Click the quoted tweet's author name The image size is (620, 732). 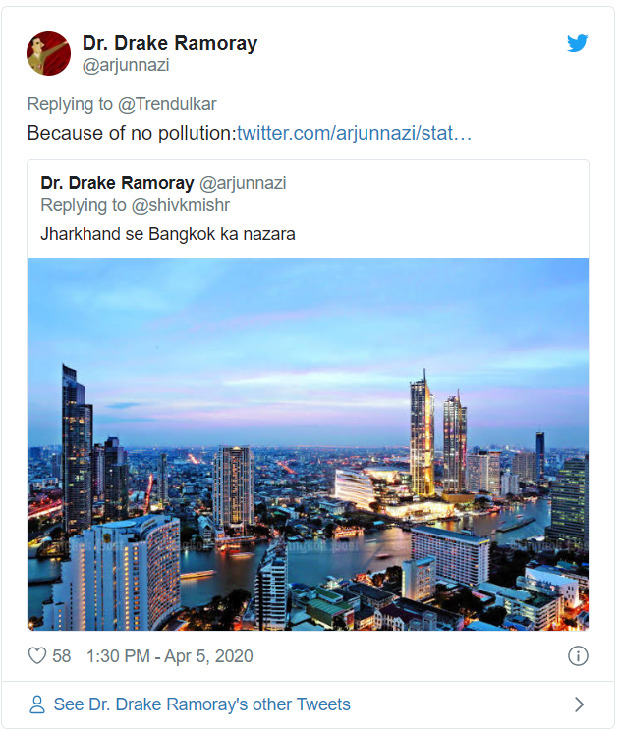pos(118,183)
